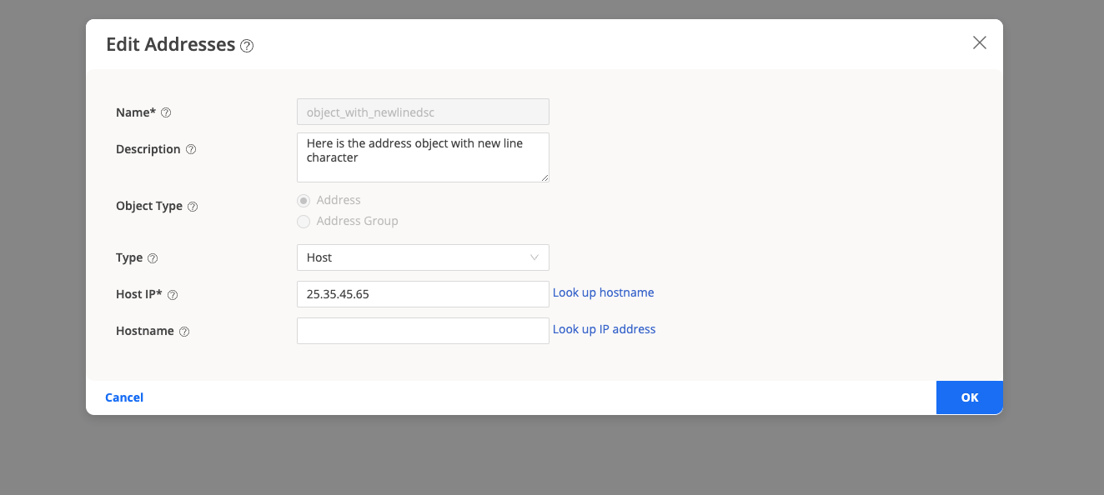Open the Type dropdown showing Host

pyautogui.click(x=423, y=257)
